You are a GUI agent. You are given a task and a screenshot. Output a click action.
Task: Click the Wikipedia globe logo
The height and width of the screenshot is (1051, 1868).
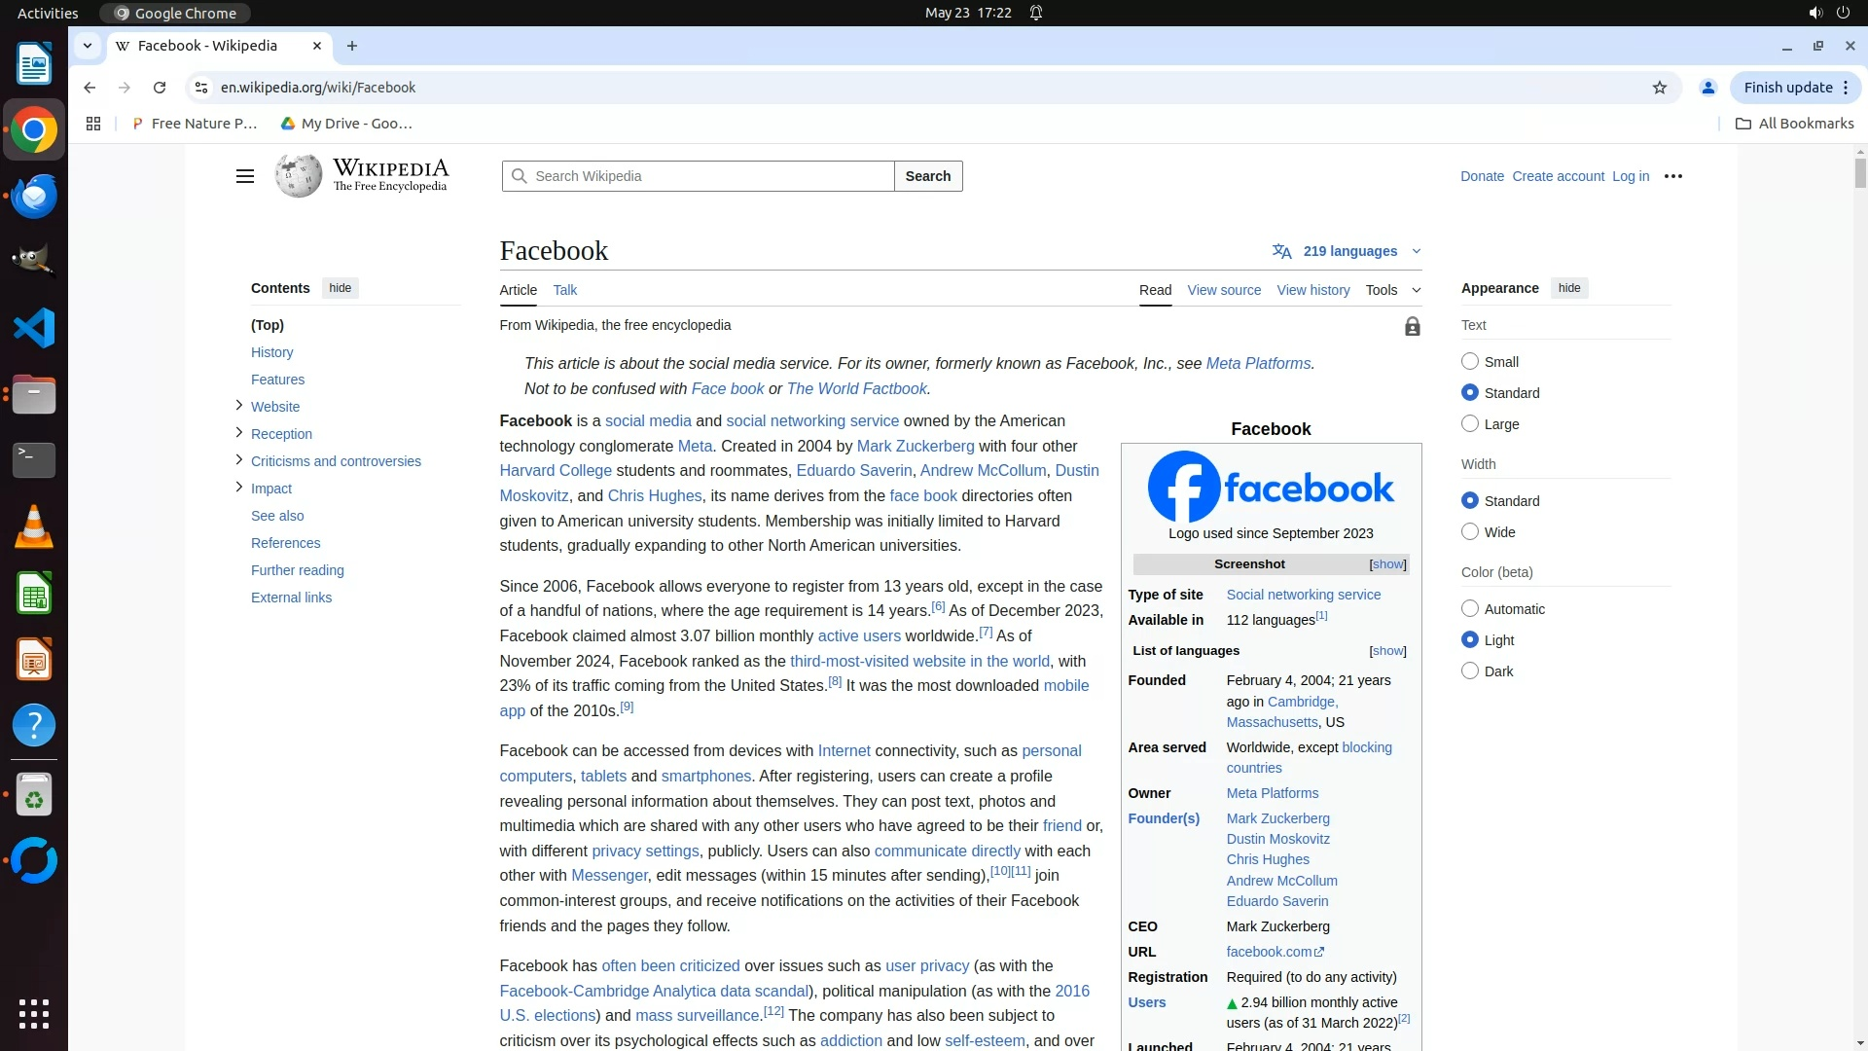point(298,176)
